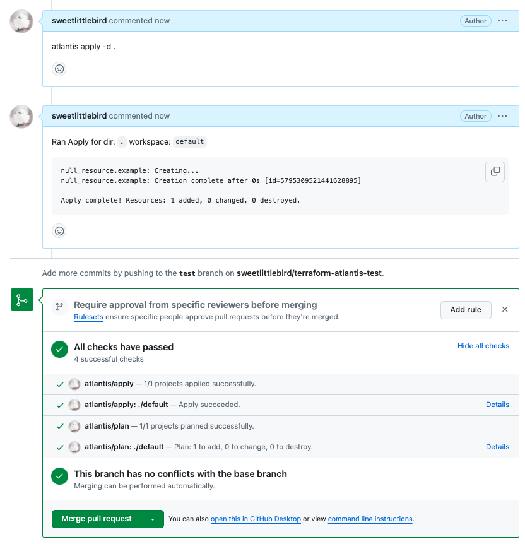Screen dimensions: 525x544
Task: Click 'Apply succeeded.' status text
Action: [209, 405]
